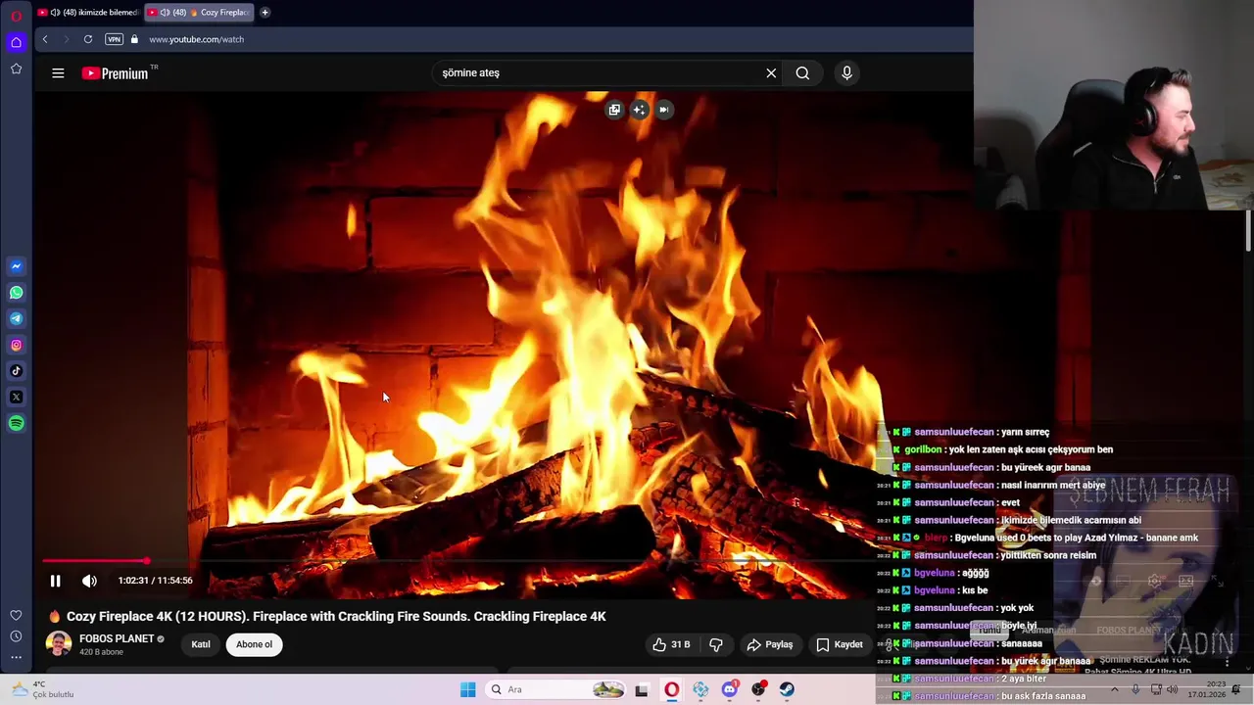The height and width of the screenshot is (705, 1254).
Task: Go to YouTube Premium home logo
Action: [x=116, y=72]
